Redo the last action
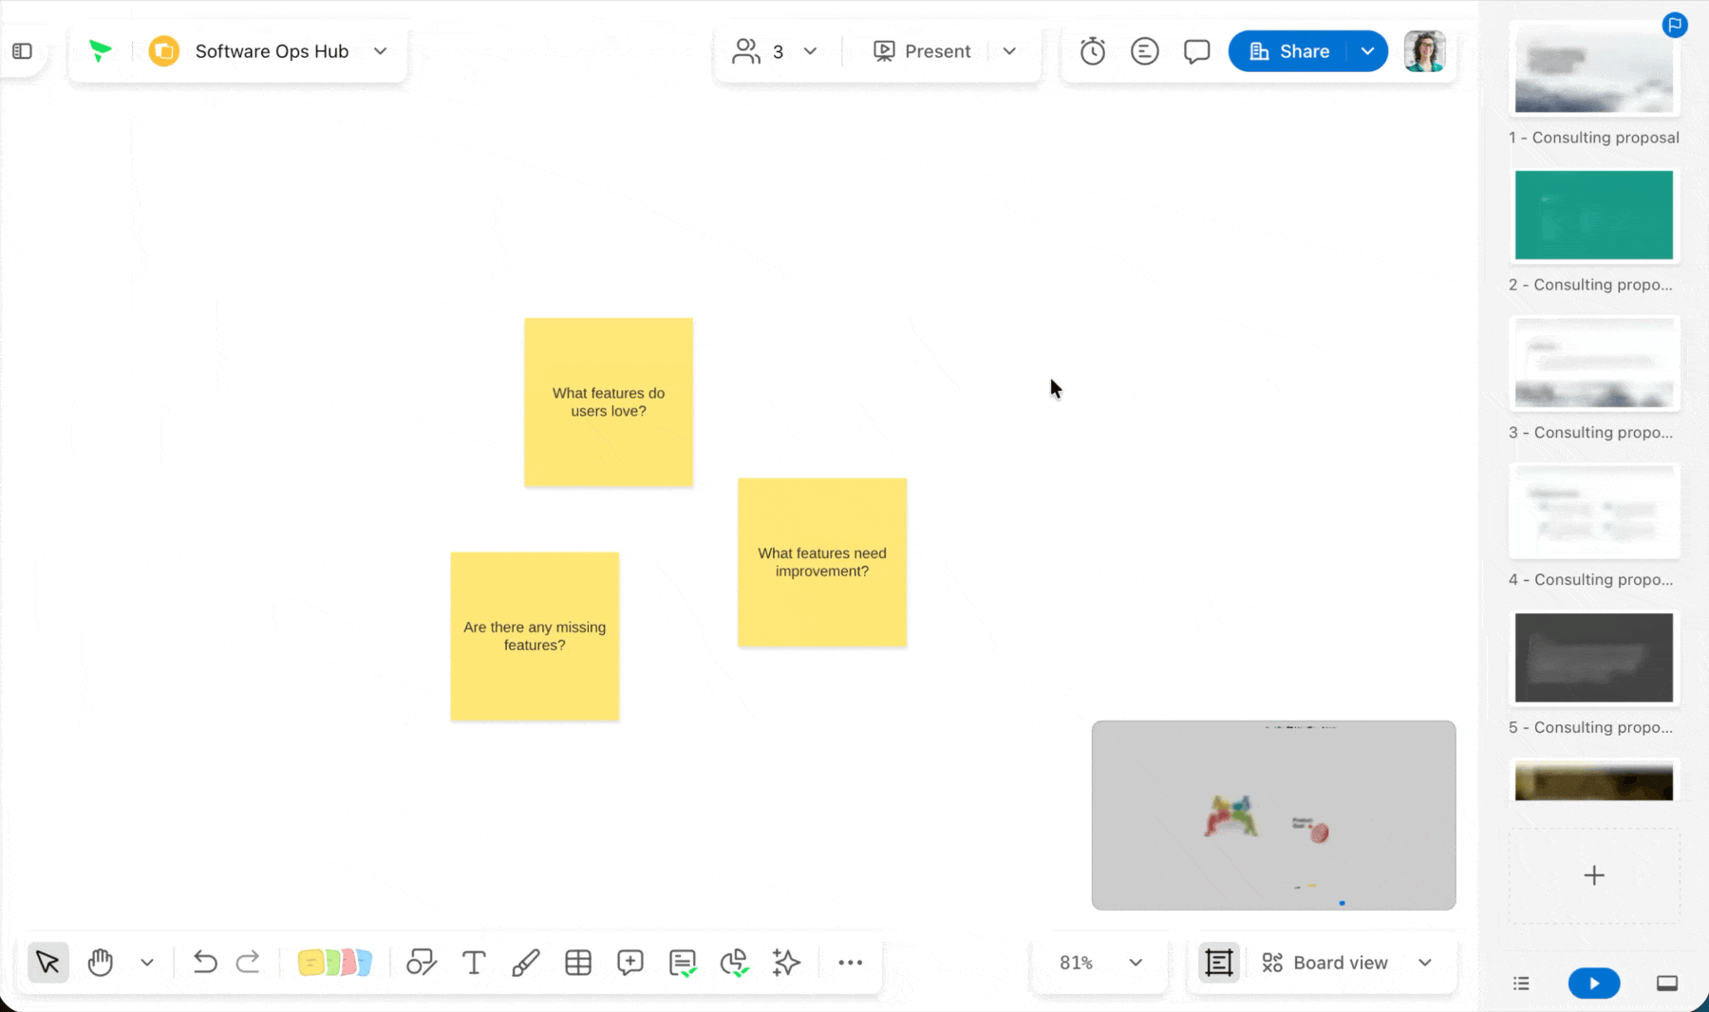The height and width of the screenshot is (1012, 1709). tap(248, 963)
